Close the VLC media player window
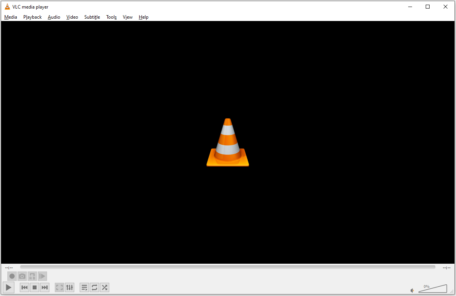This screenshot has height=296, width=456. [445, 7]
